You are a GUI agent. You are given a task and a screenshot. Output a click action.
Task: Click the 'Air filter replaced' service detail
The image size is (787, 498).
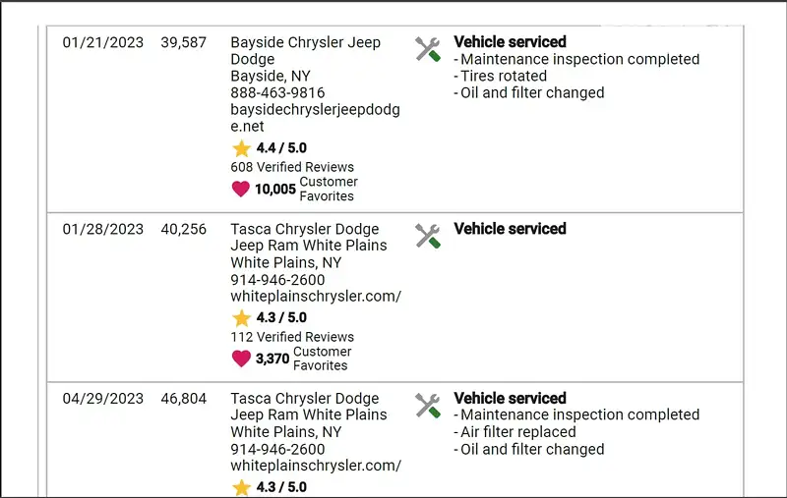click(517, 432)
